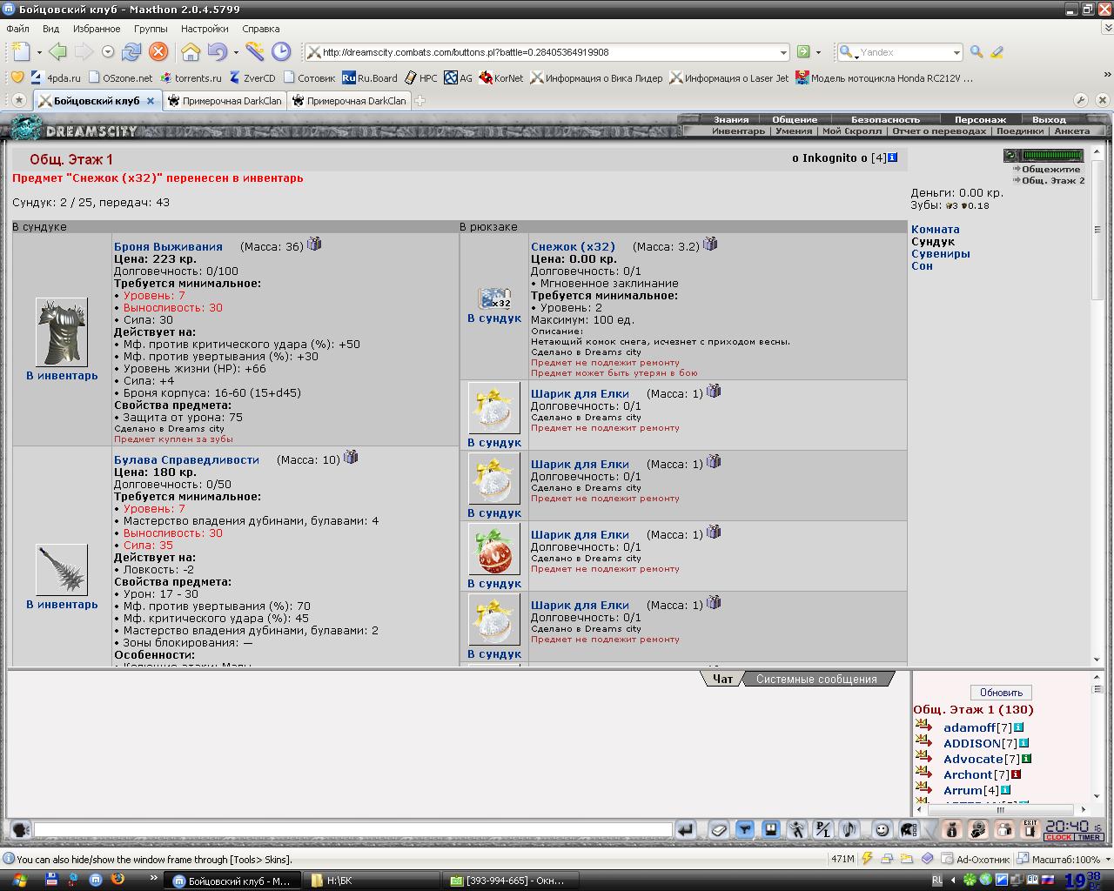Click В сундук under Снежок (x32)
Image resolution: width=1114 pixels, height=891 pixels.
[x=494, y=318]
